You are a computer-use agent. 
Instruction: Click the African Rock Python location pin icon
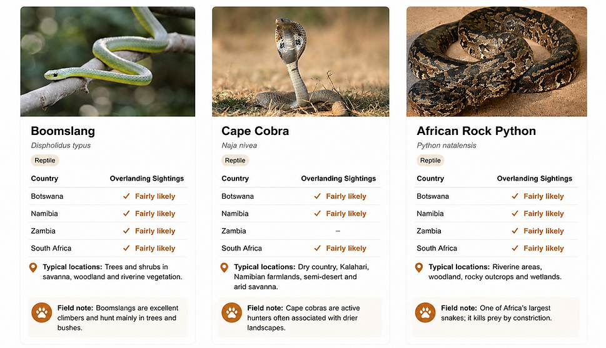pos(419,267)
